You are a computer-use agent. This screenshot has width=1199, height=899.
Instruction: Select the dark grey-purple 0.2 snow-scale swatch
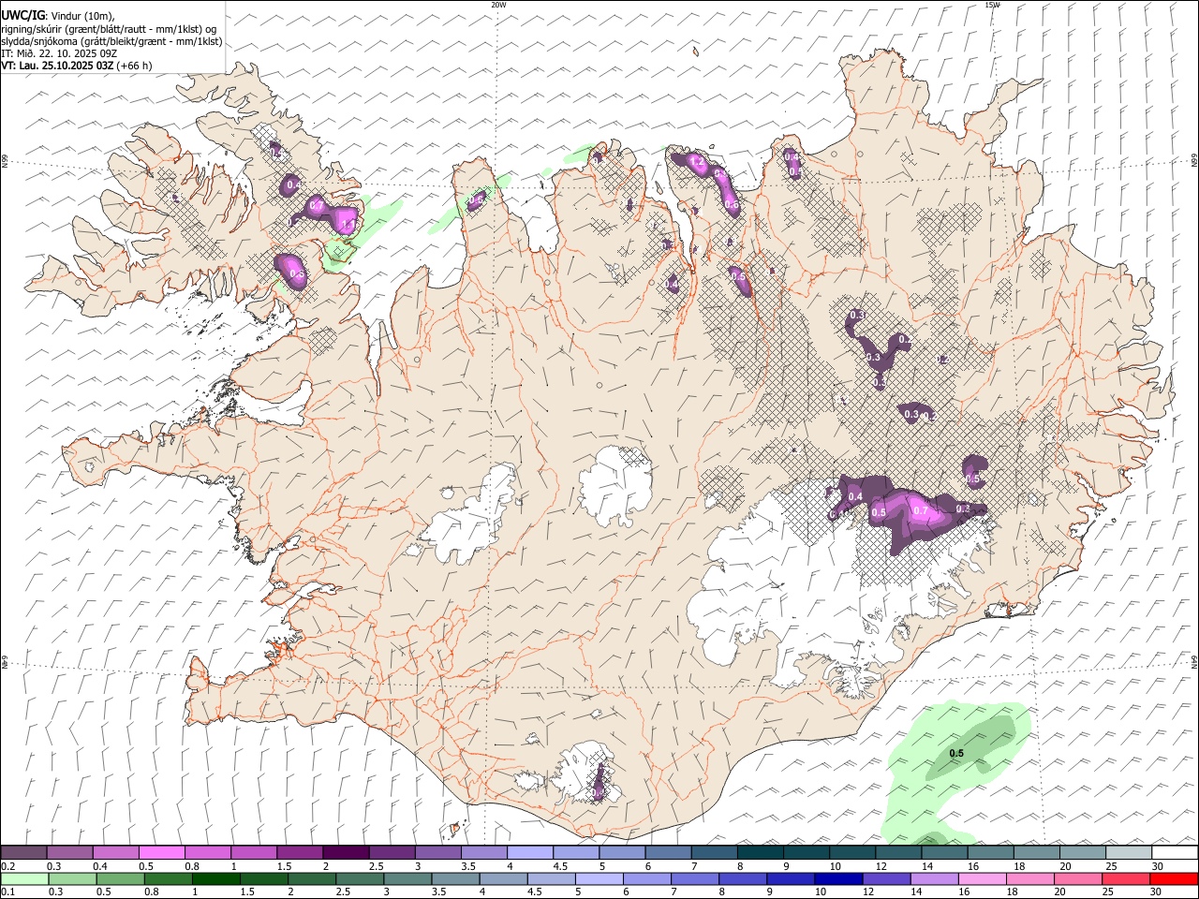tap(23, 852)
